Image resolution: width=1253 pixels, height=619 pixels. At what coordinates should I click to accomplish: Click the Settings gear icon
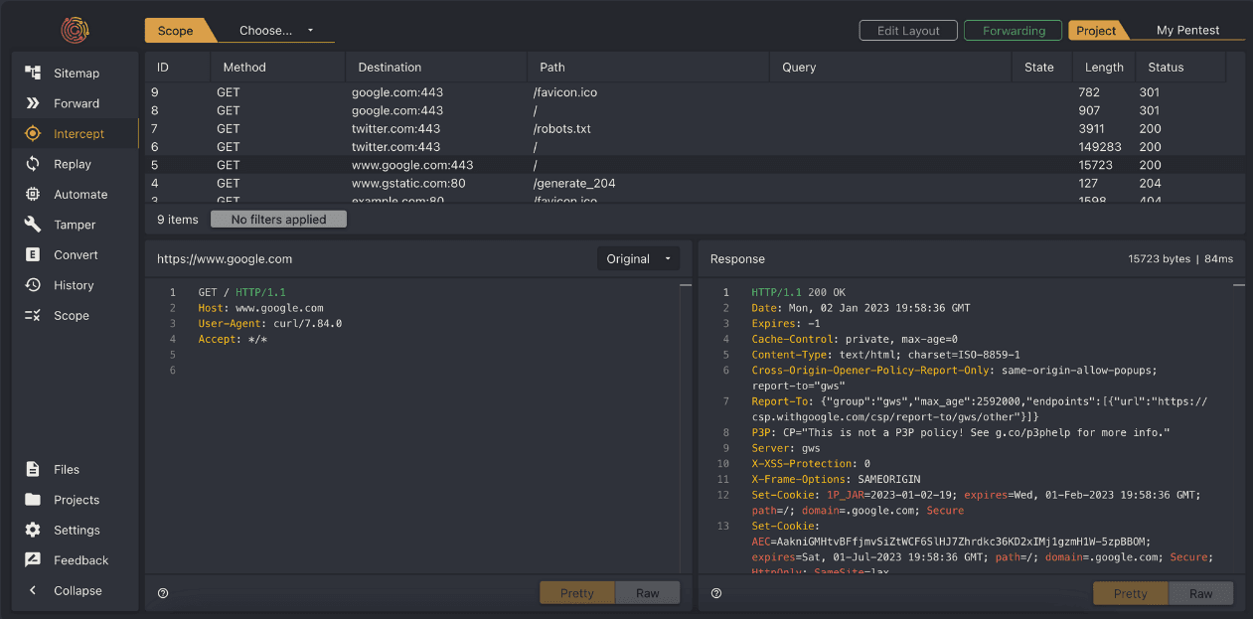[33, 531]
